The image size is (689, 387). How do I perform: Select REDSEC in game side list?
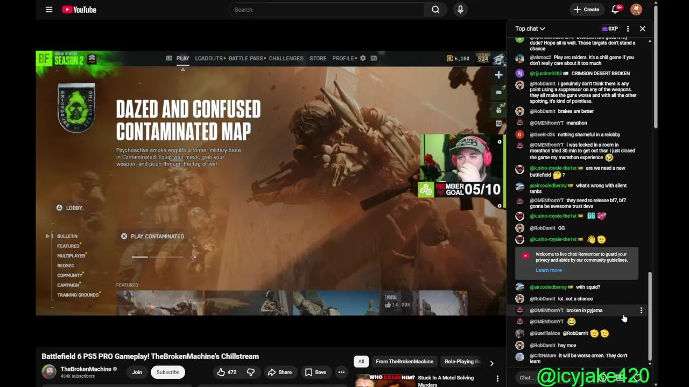66,266
